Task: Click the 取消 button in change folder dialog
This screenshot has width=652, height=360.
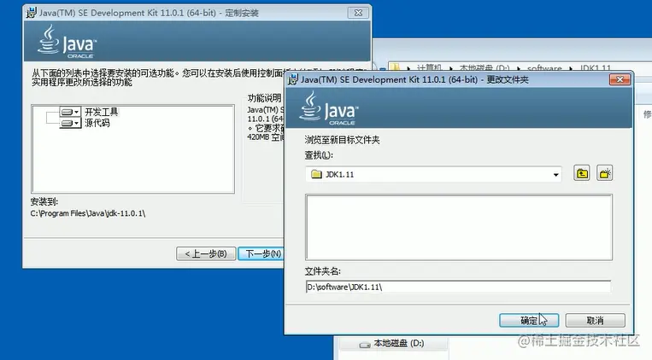Action: point(595,320)
